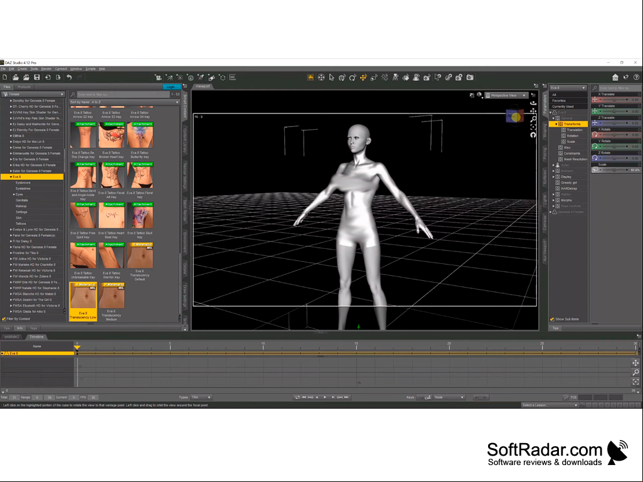Open the Eva 8 node selector dropdown in Parameters

[568, 88]
